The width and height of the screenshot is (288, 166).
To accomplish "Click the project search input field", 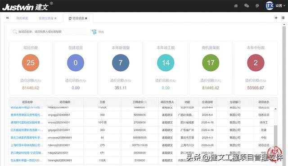I will point(49,32).
